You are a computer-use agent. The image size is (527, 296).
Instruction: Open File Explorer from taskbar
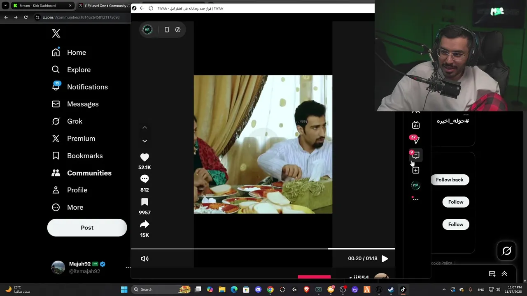pos(222,289)
